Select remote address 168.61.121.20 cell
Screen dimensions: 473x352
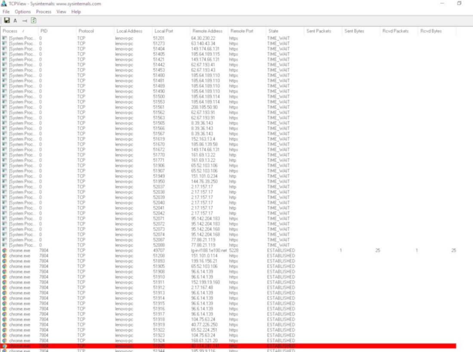coord(204,340)
